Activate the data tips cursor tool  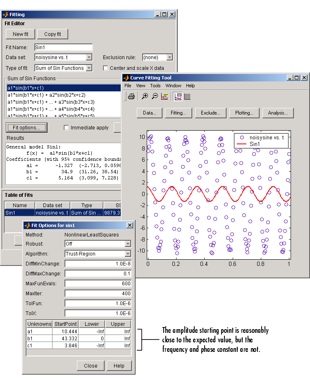[165, 96]
